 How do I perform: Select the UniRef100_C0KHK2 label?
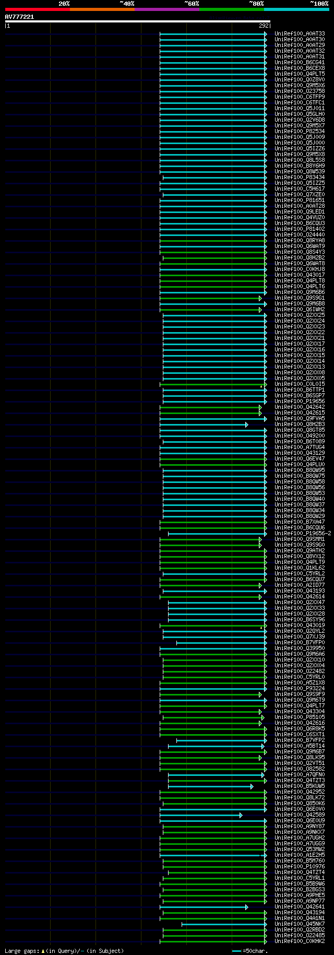point(300,941)
